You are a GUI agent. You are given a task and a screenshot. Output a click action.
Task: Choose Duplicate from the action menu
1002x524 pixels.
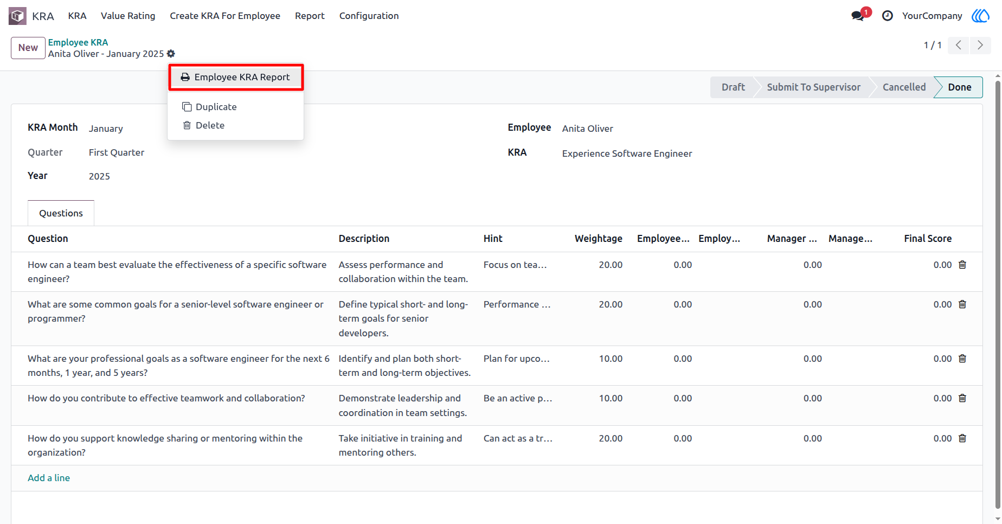click(x=216, y=107)
